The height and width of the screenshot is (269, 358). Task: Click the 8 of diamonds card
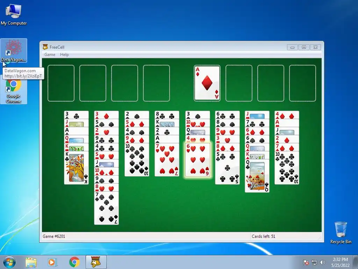click(x=227, y=147)
